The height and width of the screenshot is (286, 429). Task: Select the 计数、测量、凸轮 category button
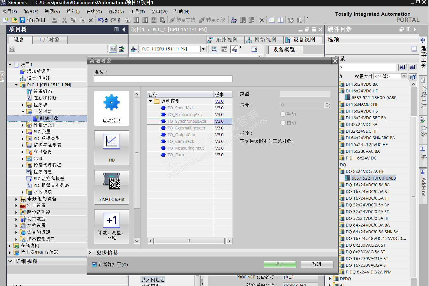pyautogui.click(x=112, y=227)
